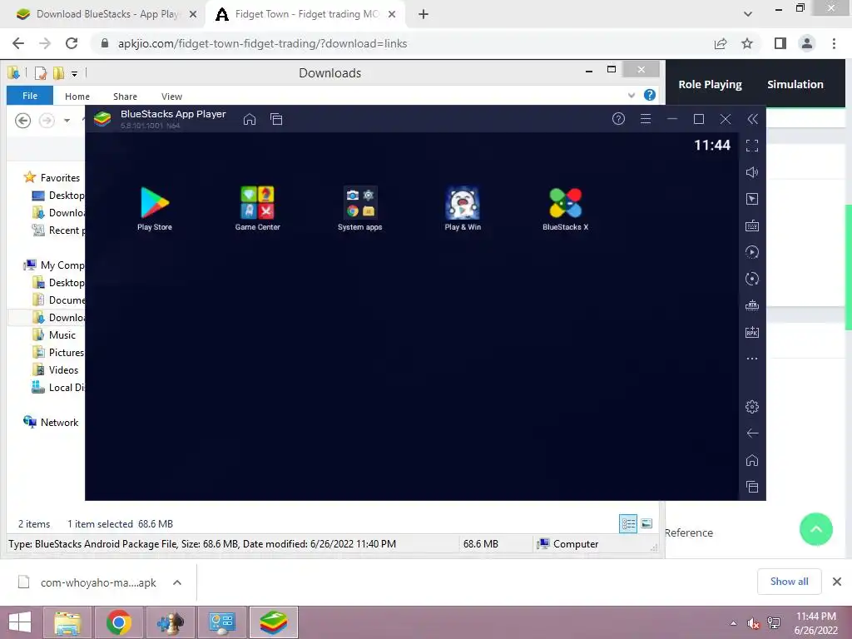Toggle BlueStacks full screen mode

tap(752, 146)
